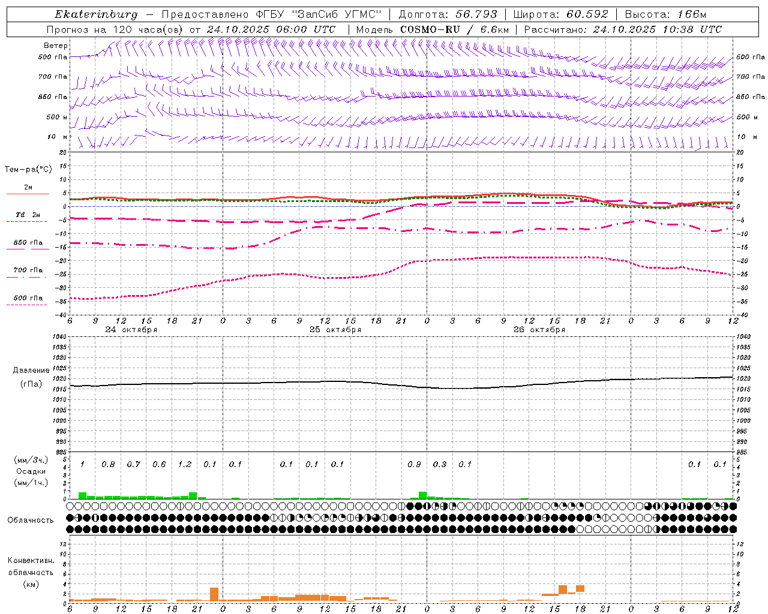Click the Облачность panel label
768x614 pixels.
tap(31, 520)
